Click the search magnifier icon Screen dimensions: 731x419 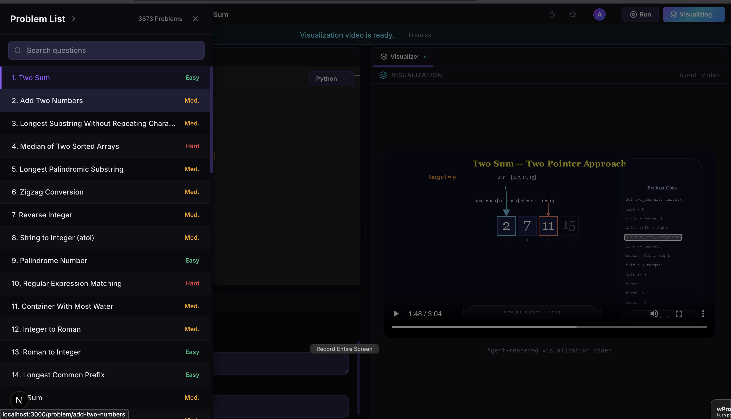click(x=18, y=50)
